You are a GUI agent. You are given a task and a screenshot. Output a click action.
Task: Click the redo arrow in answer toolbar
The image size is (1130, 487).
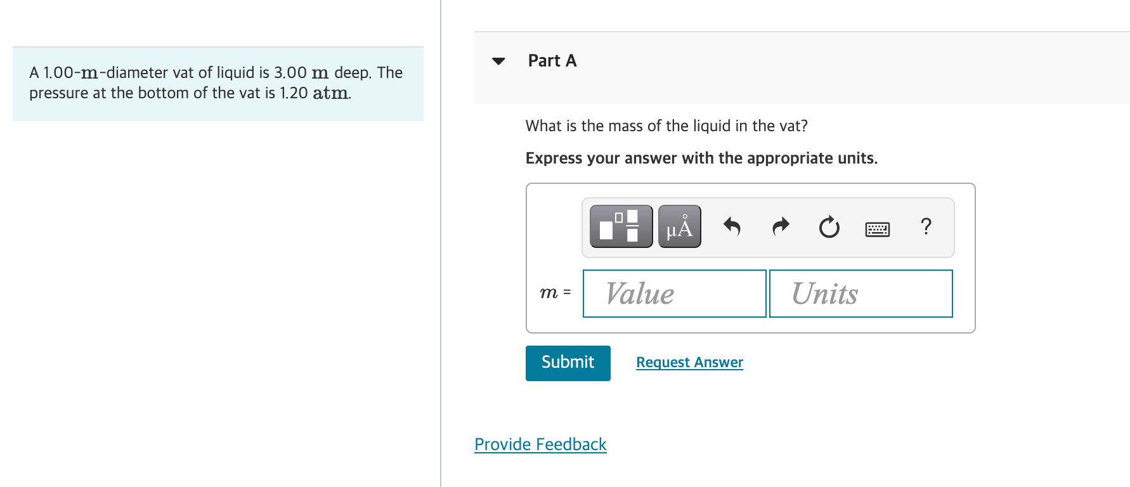tap(779, 226)
